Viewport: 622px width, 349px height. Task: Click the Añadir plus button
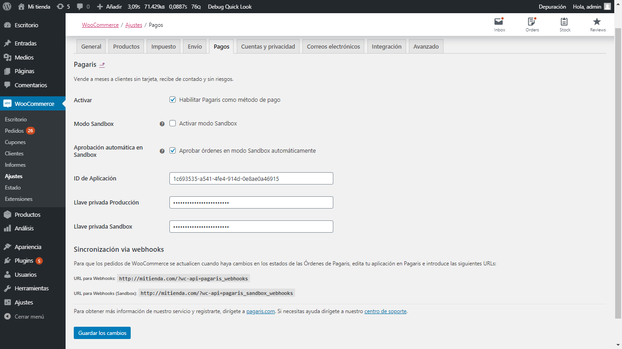point(109,7)
